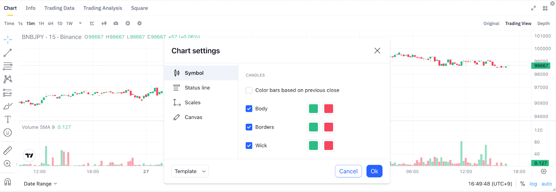Expand more time intervals dropdown arrow

(x=80, y=24)
